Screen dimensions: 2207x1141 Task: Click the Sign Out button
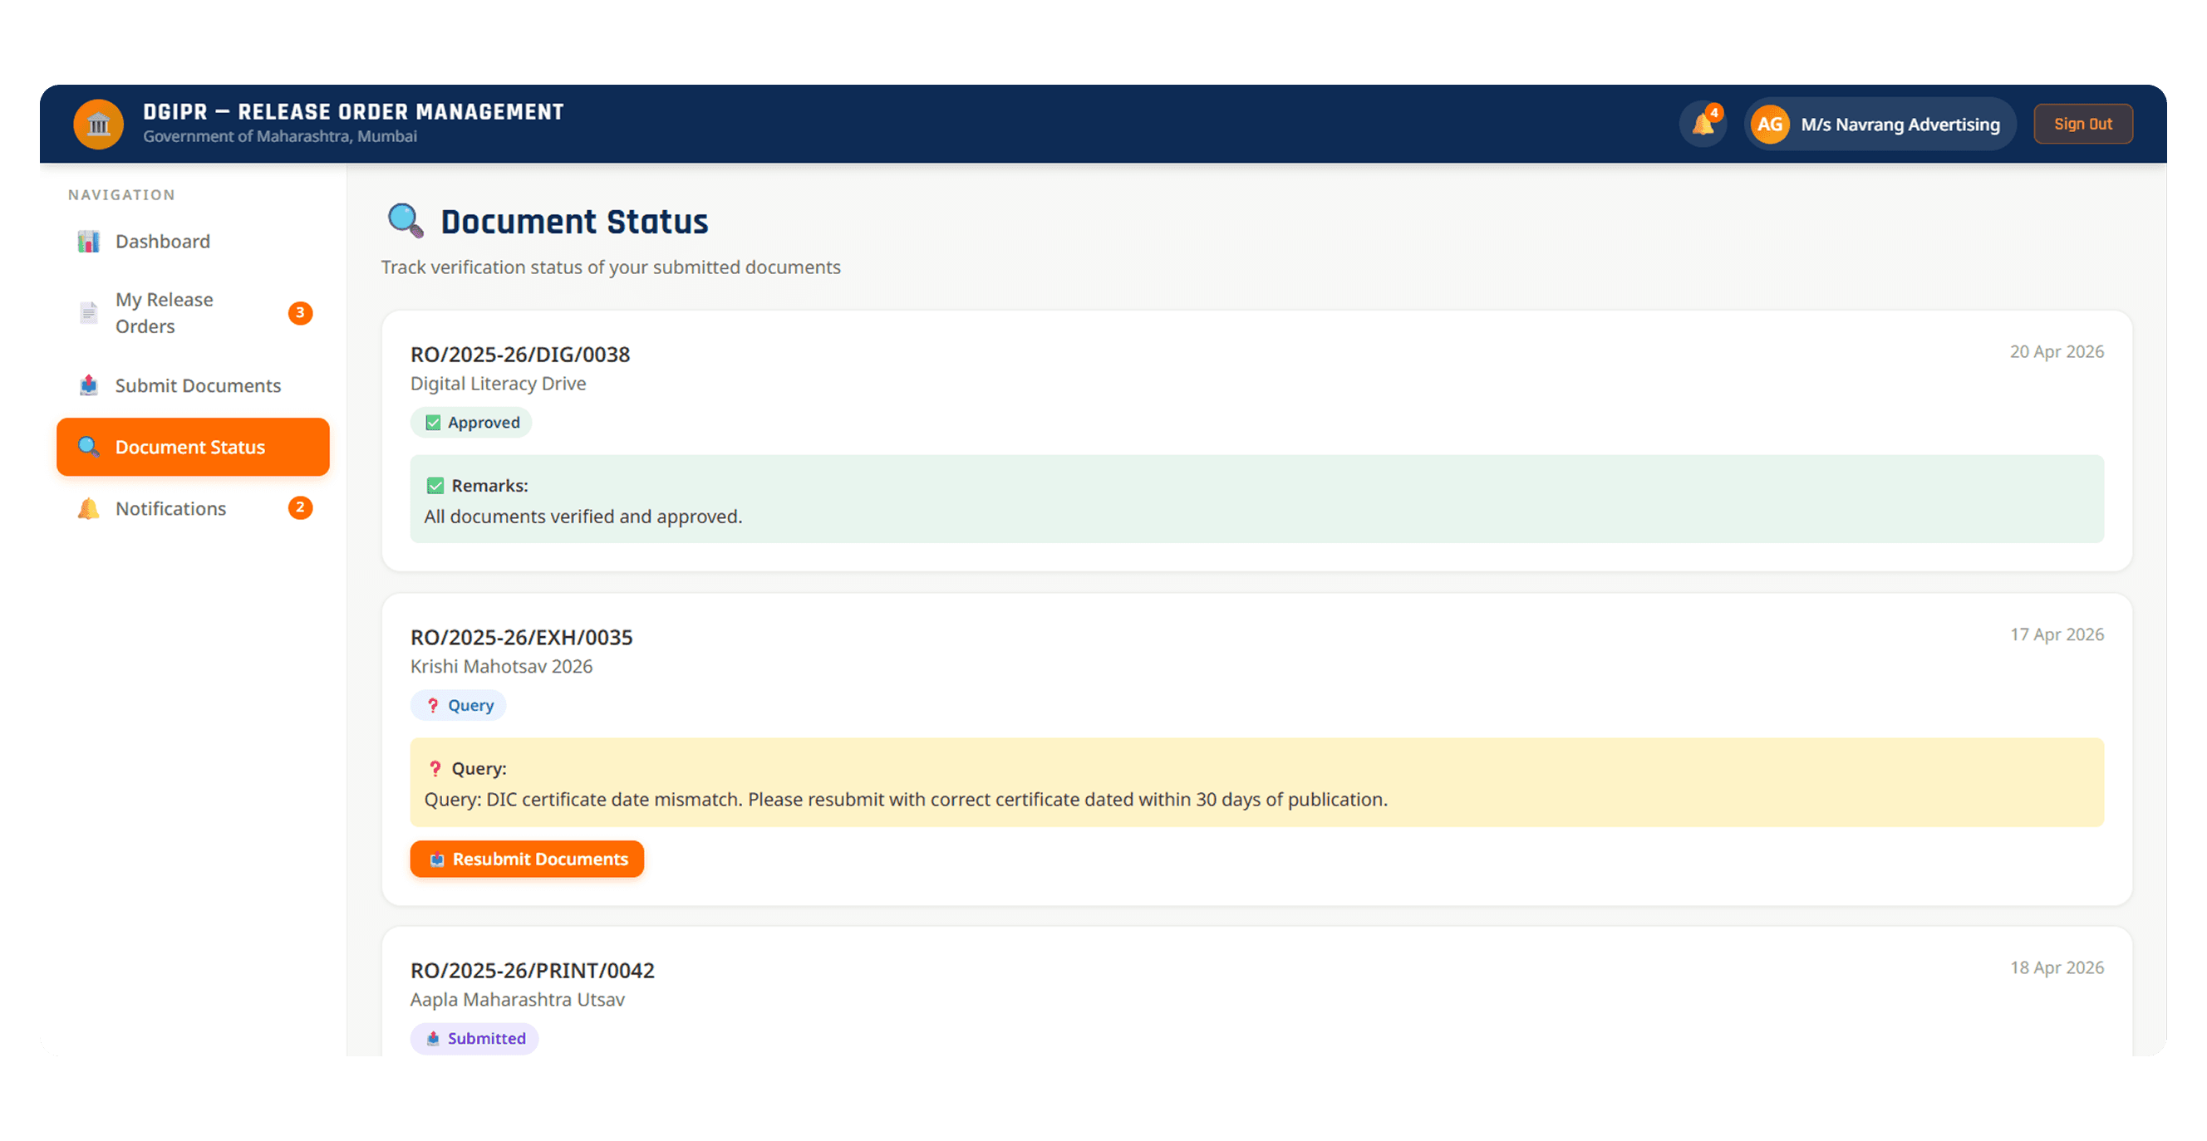(2082, 124)
